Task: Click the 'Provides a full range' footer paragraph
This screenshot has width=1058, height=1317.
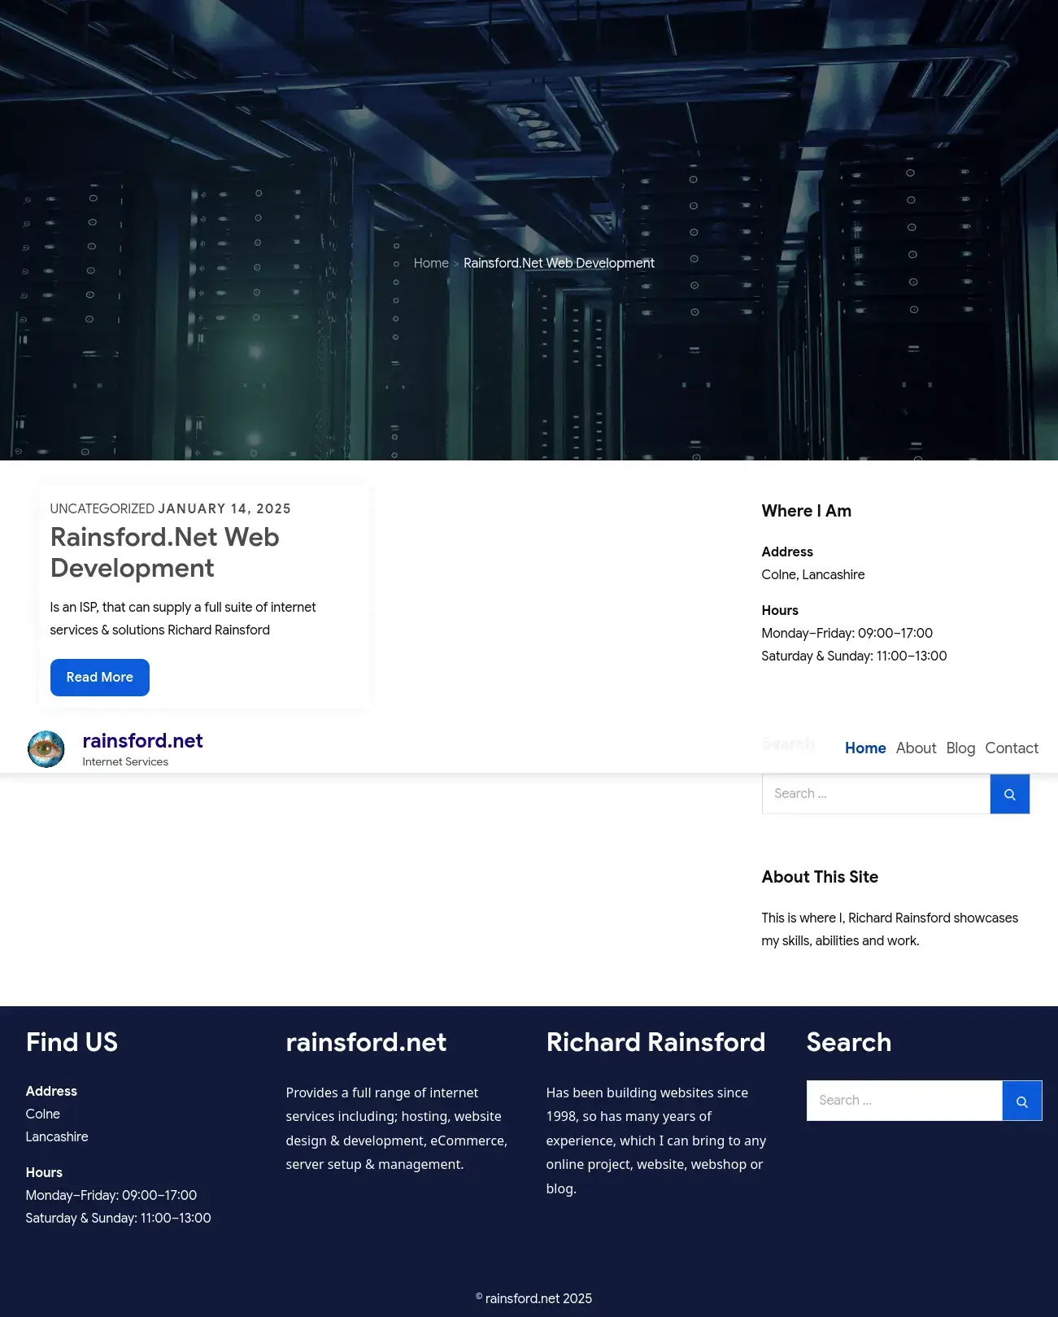Action: [x=397, y=1129]
